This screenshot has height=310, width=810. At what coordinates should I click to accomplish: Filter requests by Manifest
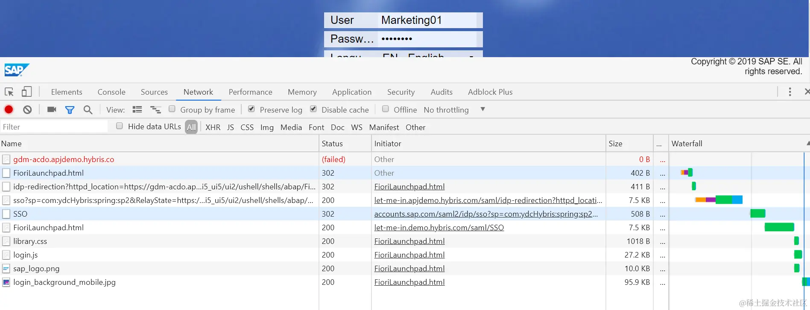click(x=384, y=127)
